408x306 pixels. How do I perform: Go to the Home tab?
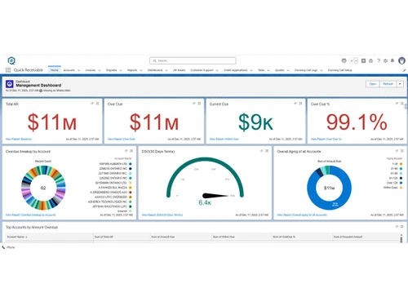pos(55,70)
